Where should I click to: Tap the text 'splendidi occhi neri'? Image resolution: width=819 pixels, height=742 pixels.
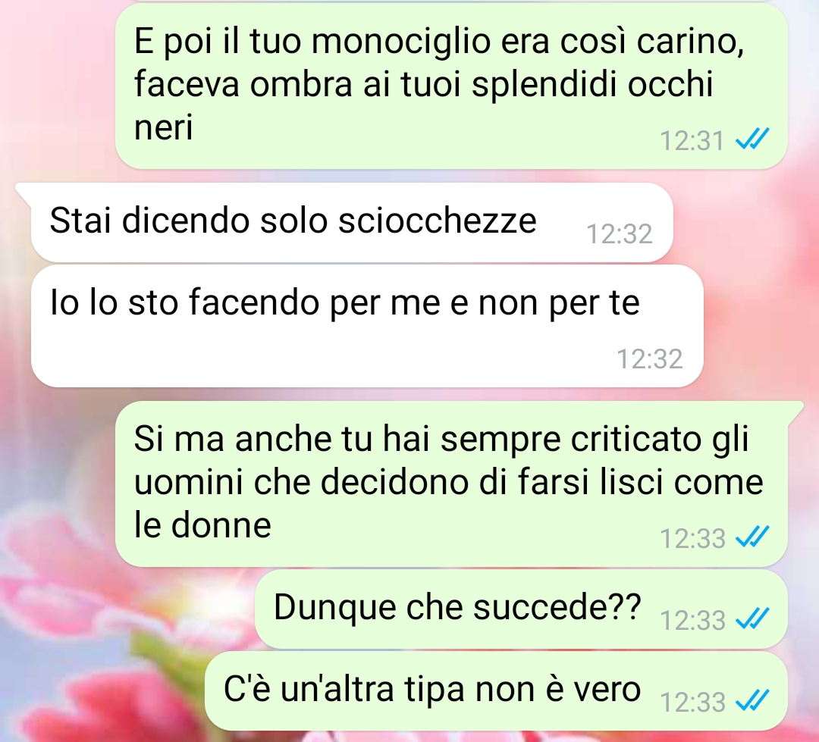[424, 105]
